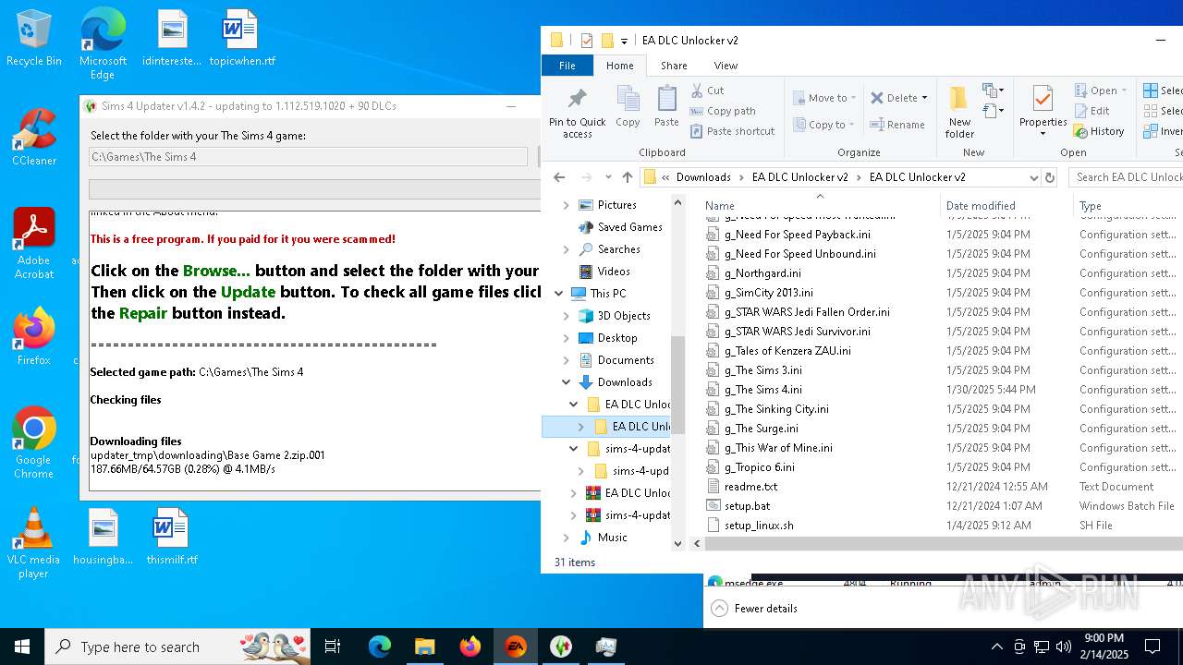This screenshot has height=665, width=1183.
Task: Click the History button in ribbon
Action: pos(1099,131)
